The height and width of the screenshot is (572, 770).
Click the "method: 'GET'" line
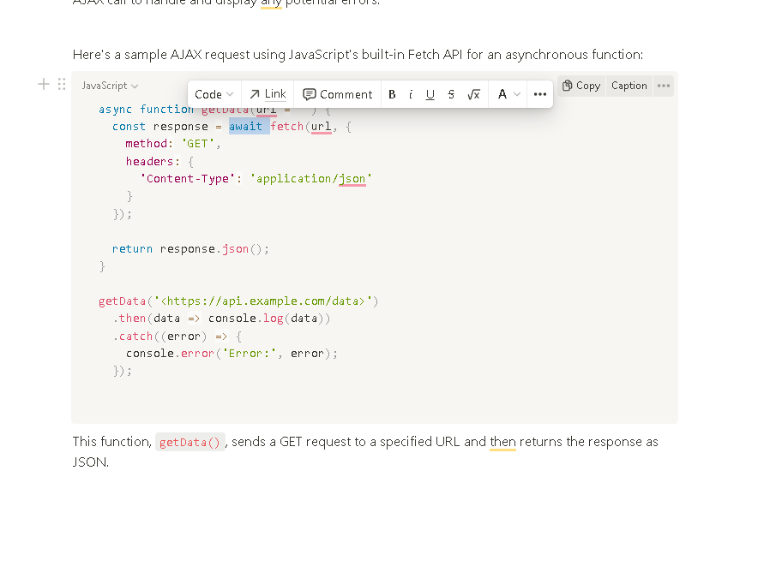click(173, 144)
